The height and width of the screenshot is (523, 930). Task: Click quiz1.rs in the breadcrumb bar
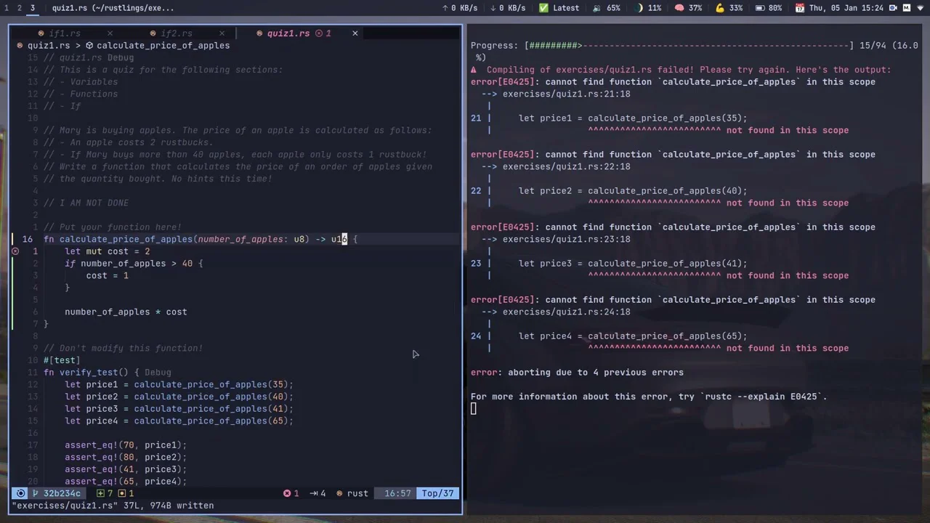click(48, 46)
